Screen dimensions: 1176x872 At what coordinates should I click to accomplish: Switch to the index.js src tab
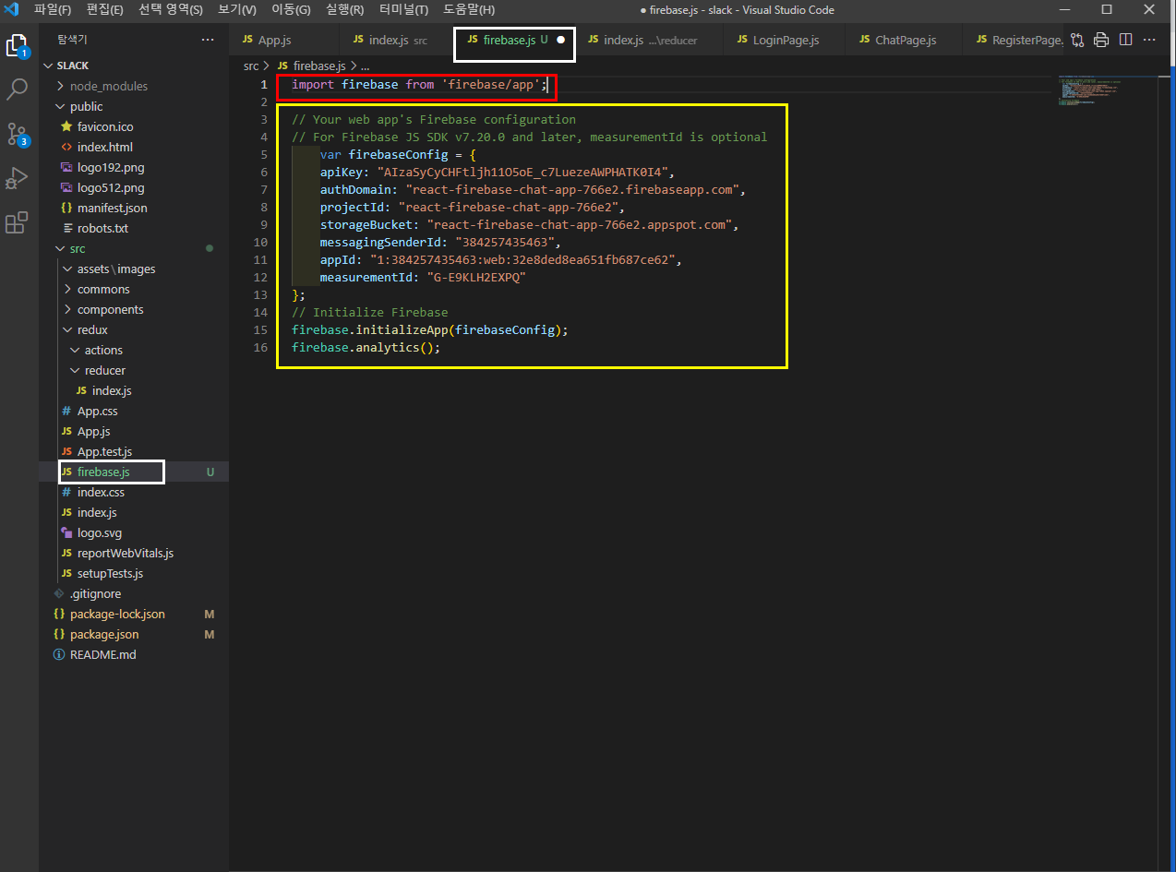click(397, 40)
